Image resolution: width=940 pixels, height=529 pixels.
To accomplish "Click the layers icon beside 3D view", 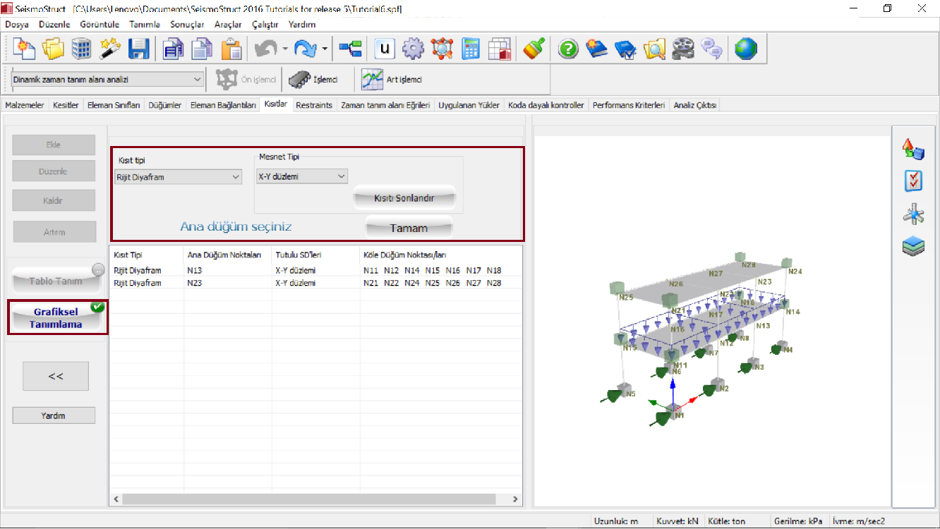I will (913, 247).
